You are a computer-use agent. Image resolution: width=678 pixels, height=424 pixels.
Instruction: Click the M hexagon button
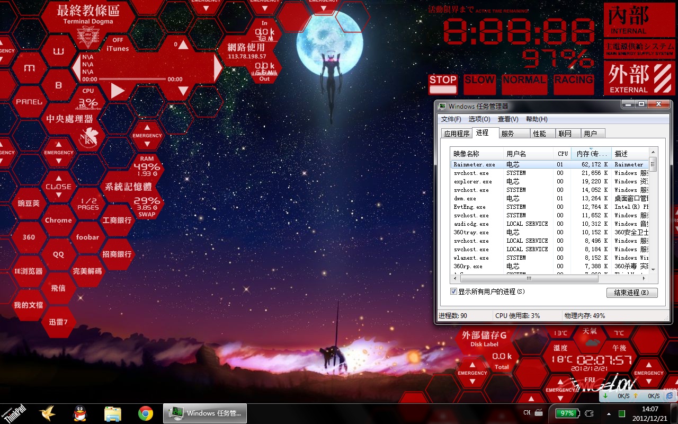(x=29, y=68)
